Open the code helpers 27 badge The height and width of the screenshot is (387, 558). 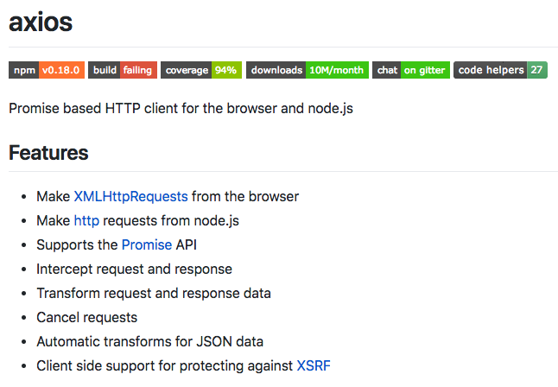coord(500,70)
